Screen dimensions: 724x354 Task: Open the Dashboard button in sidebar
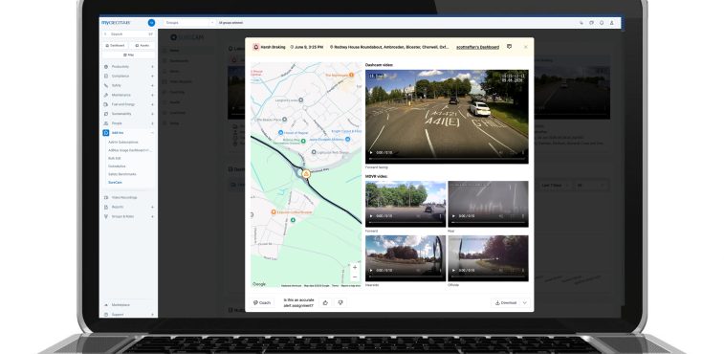pos(115,46)
